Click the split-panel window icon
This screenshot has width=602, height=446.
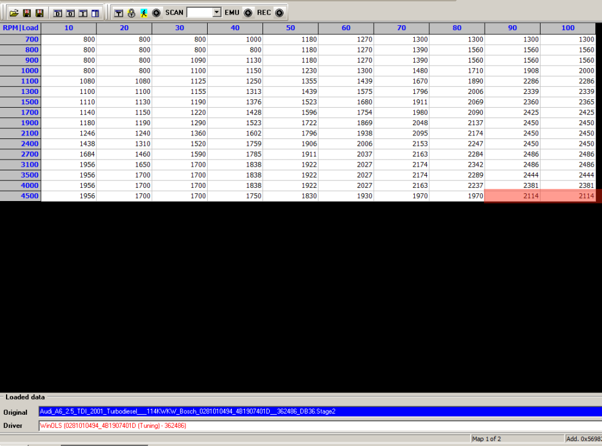tap(95, 13)
